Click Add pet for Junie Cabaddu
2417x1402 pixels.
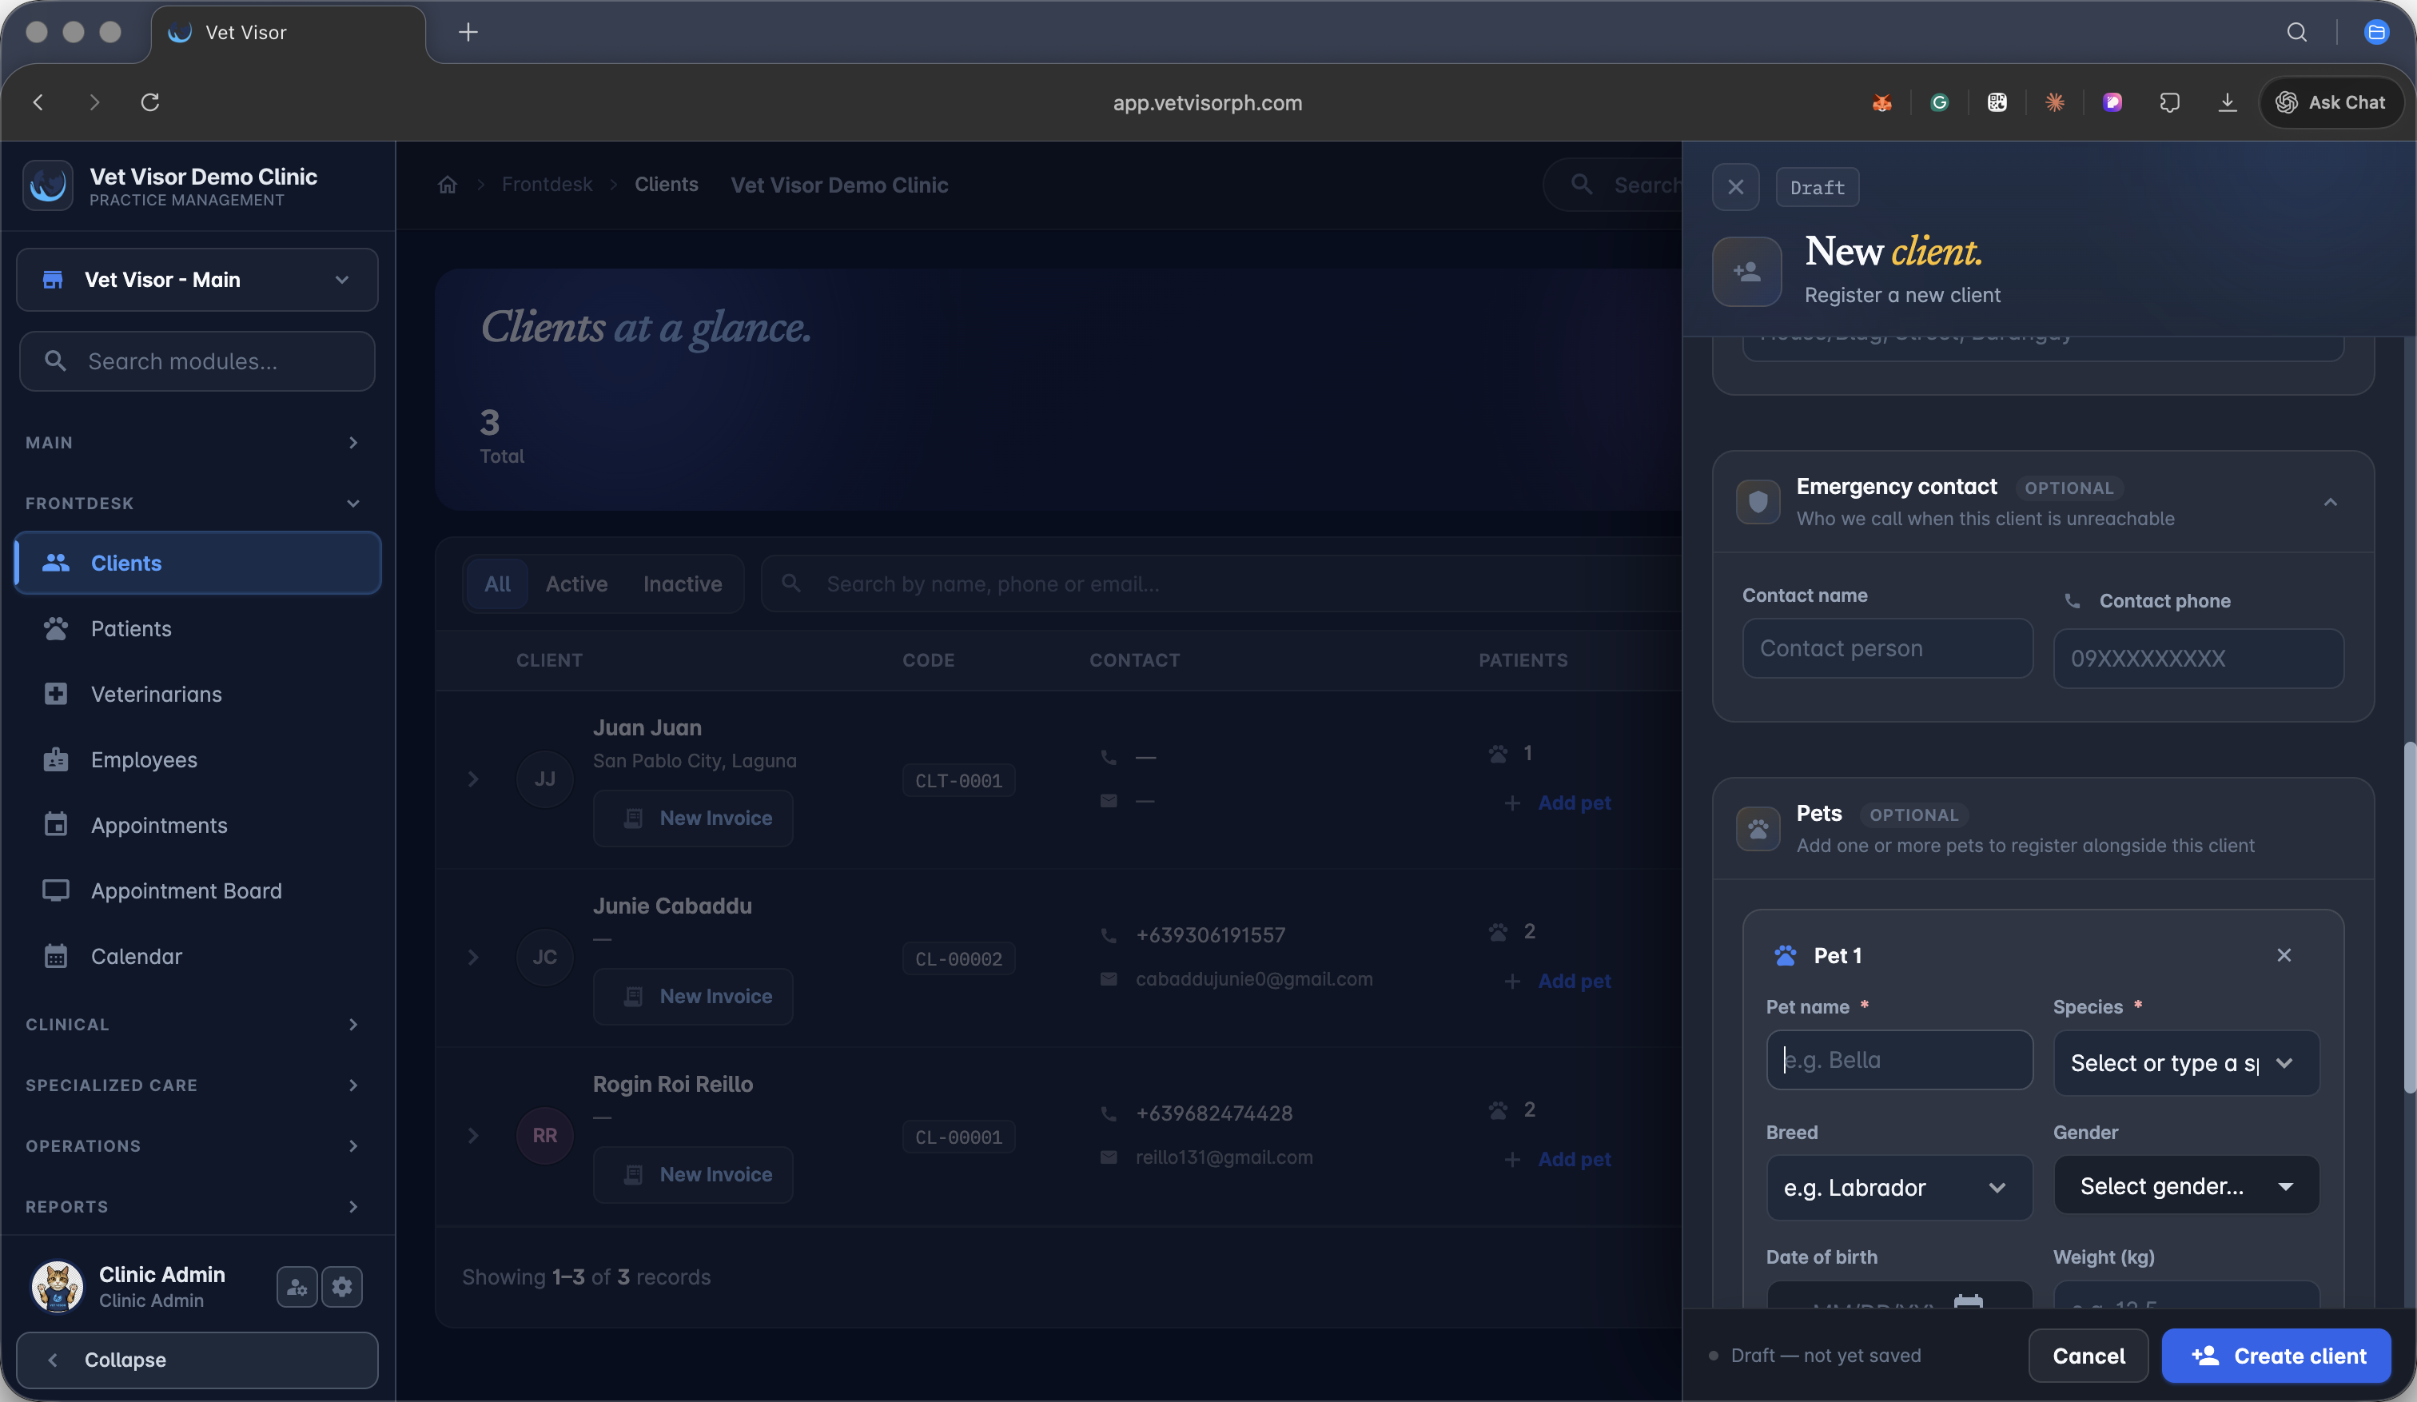(1558, 981)
